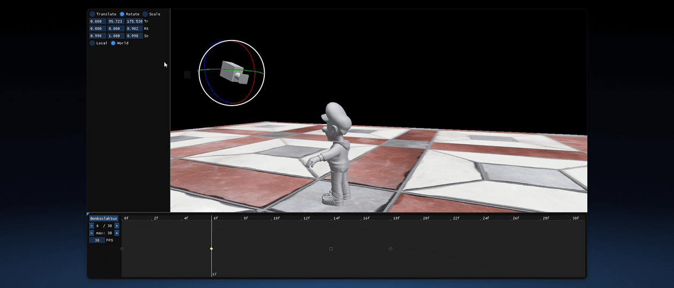
Task: Select the diamond keyframe at frame 18
Action: click(390, 249)
